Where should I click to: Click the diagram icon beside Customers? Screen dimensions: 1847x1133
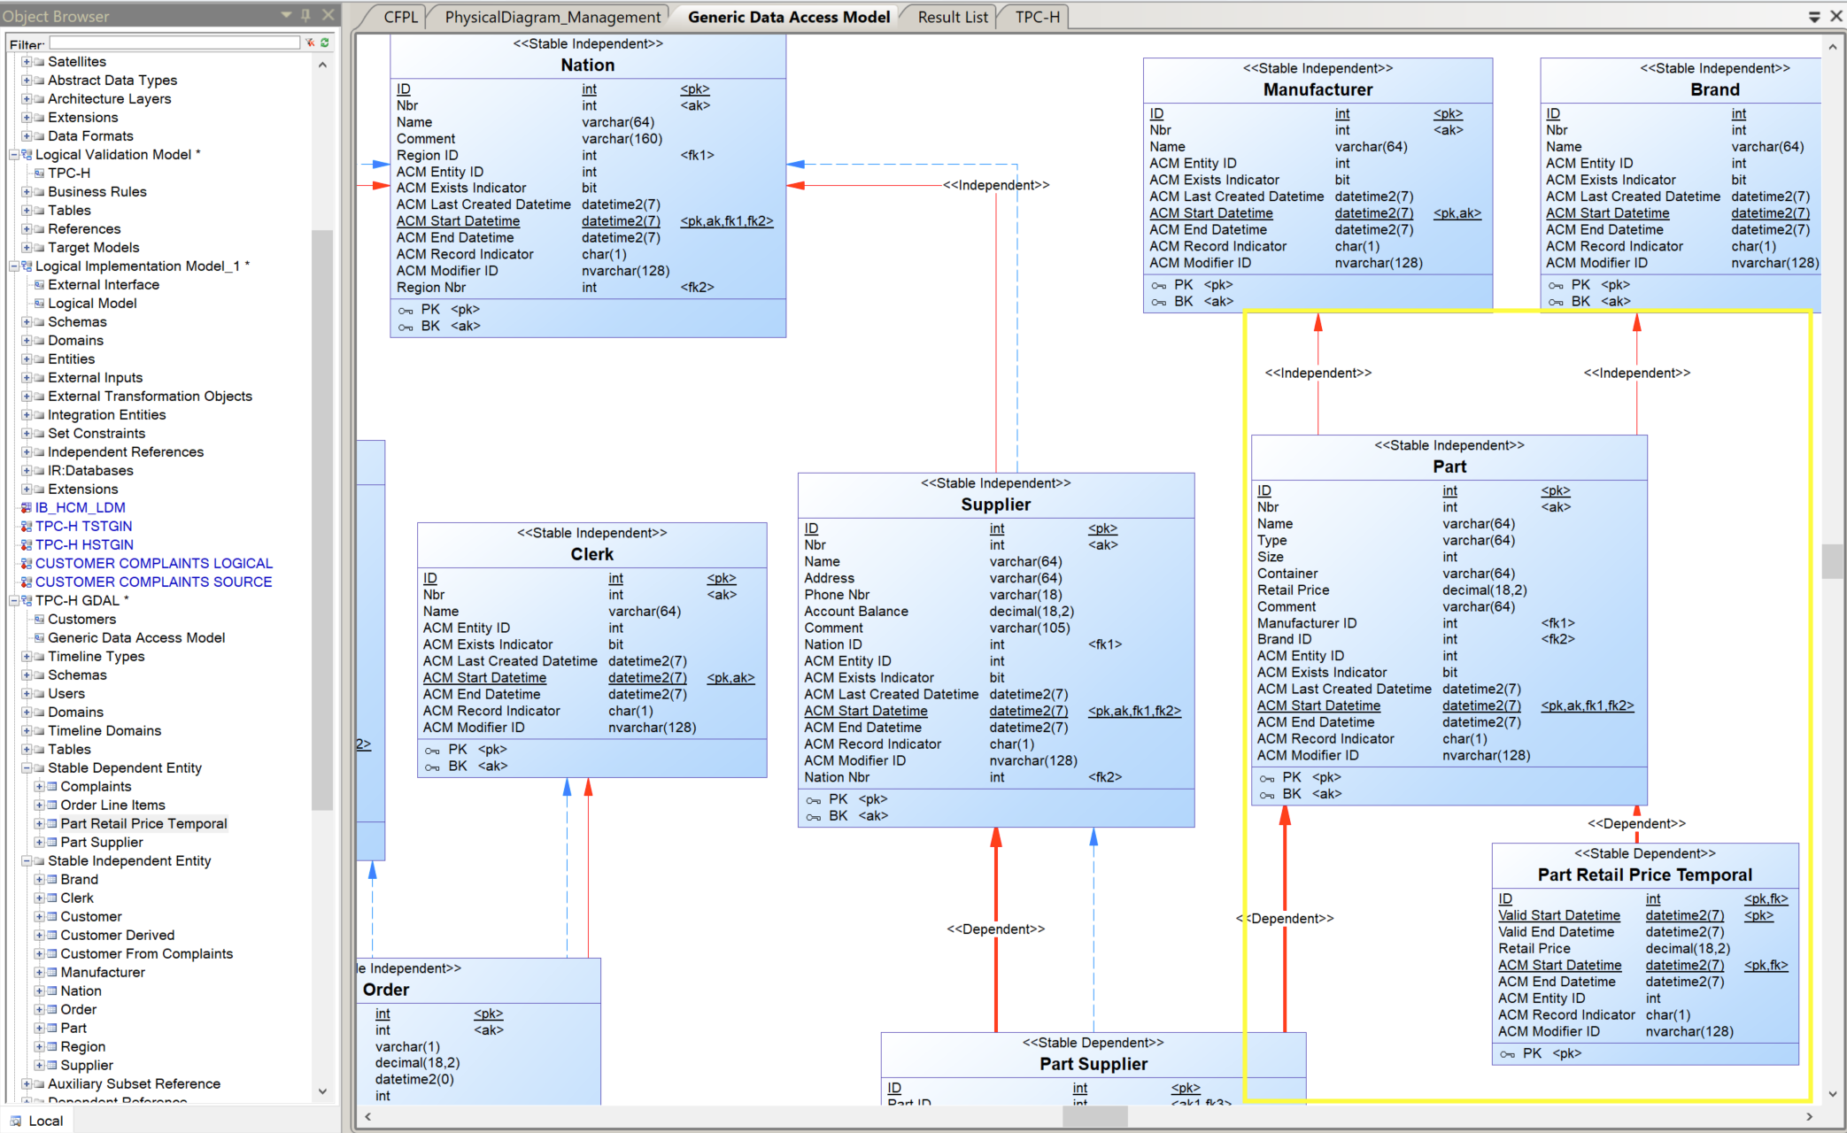pyautogui.click(x=39, y=620)
